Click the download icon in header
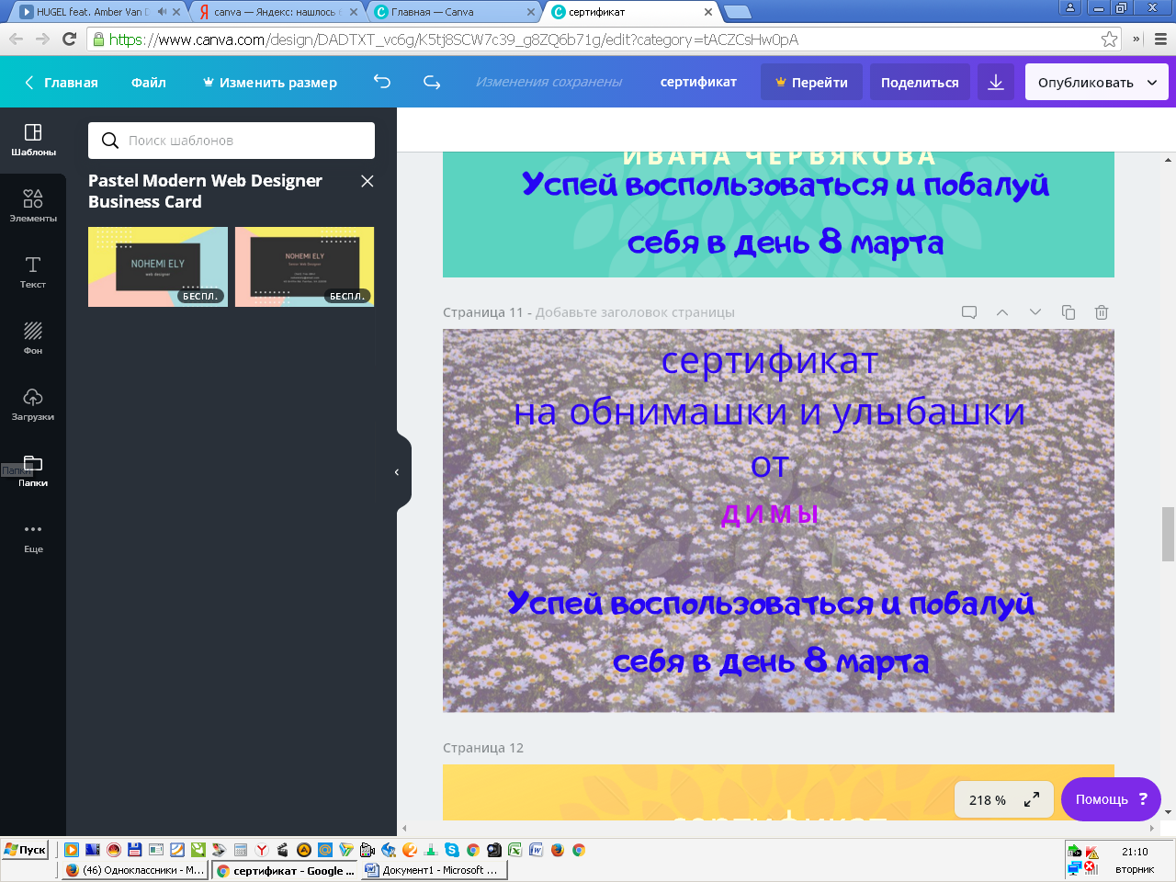Image resolution: width=1176 pixels, height=882 pixels. tap(996, 82)
